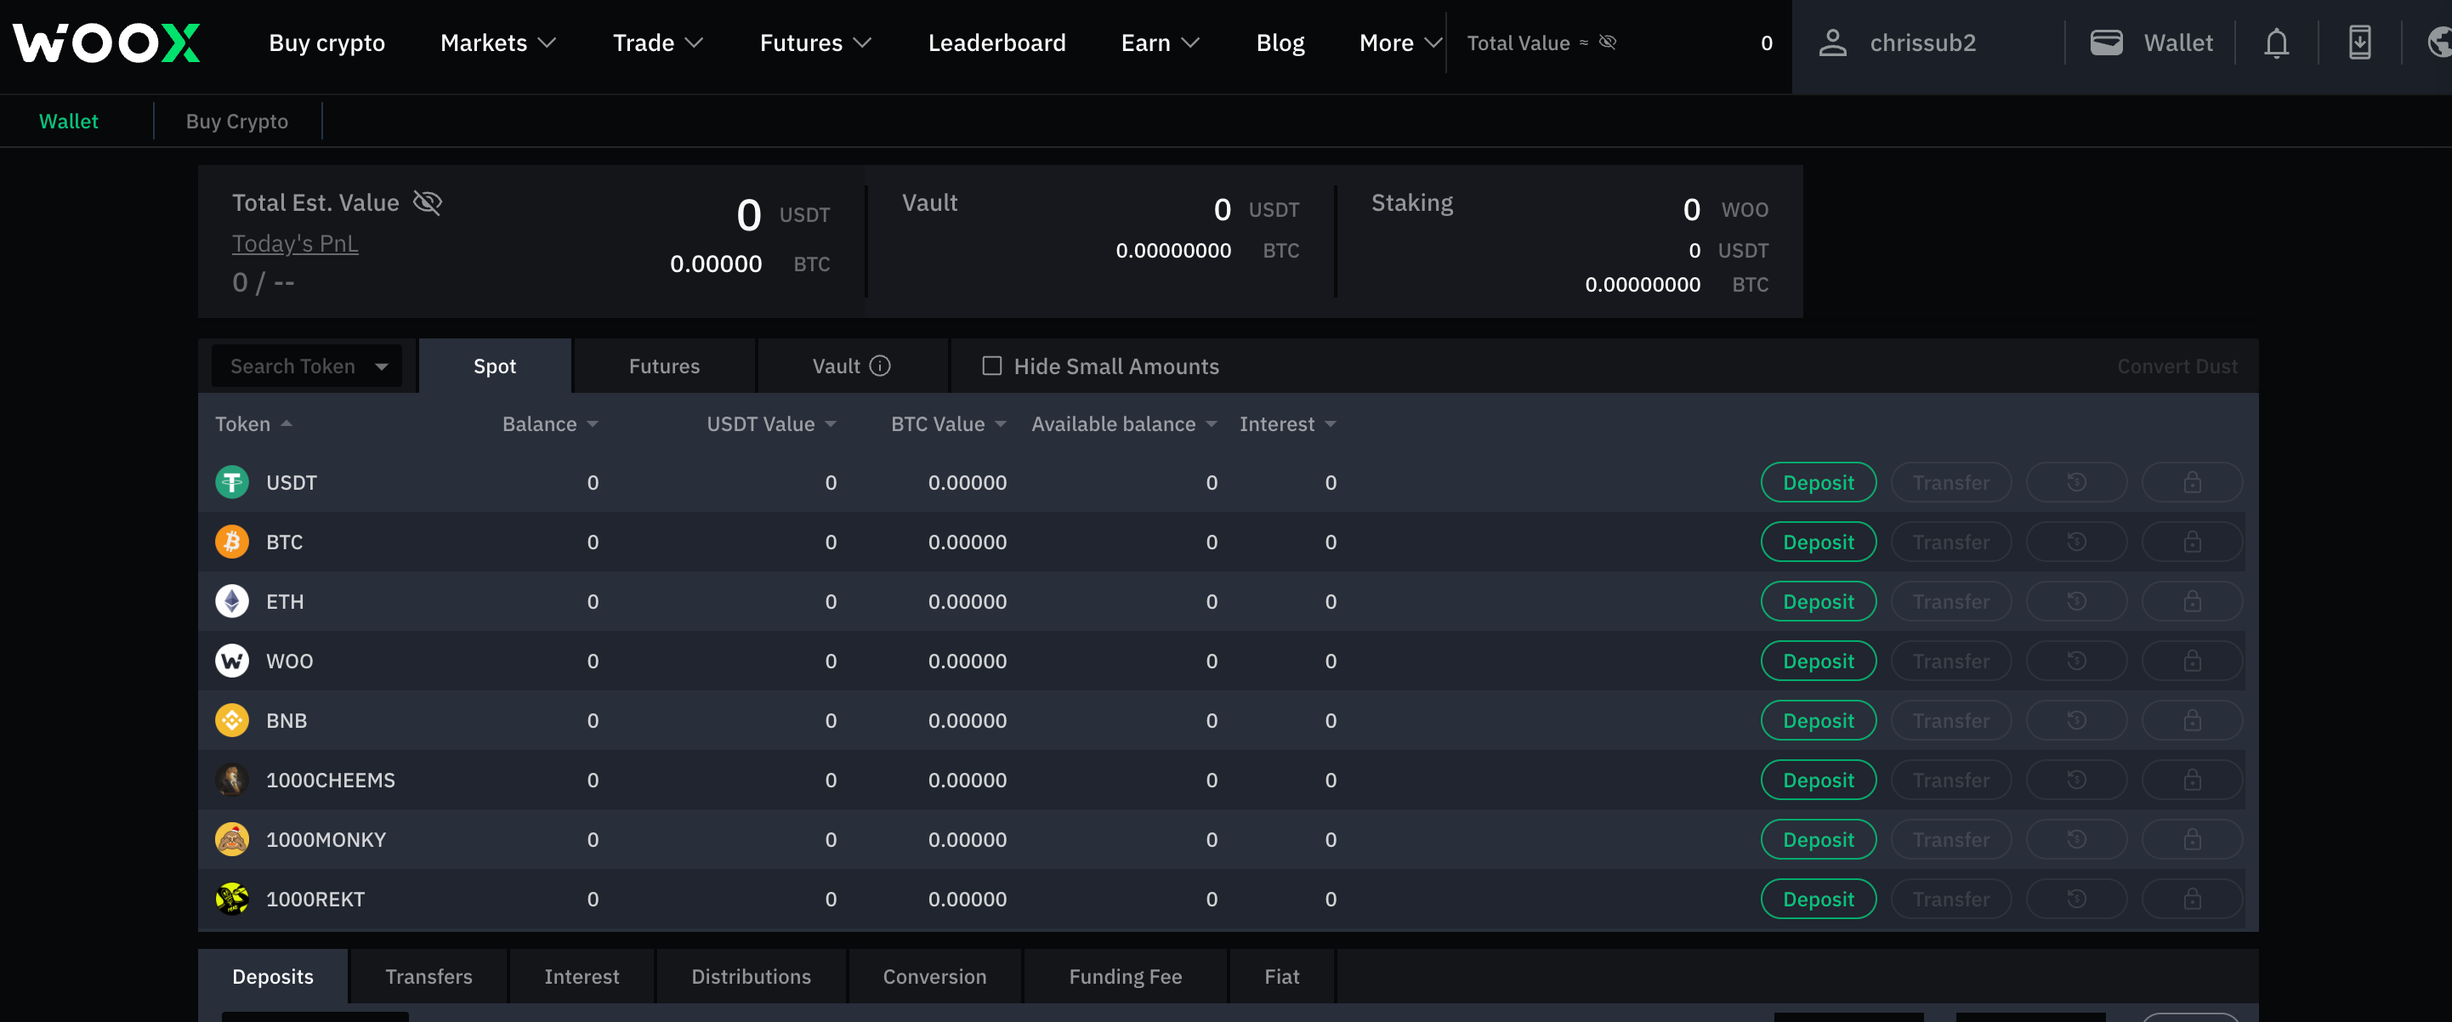Open the Leaderboard page

(996, 43)
